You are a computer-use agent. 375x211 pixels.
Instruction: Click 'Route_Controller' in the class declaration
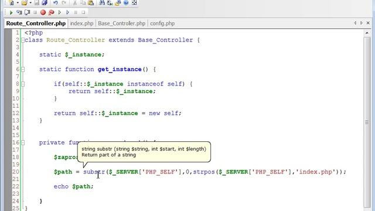tap(76, 40)
